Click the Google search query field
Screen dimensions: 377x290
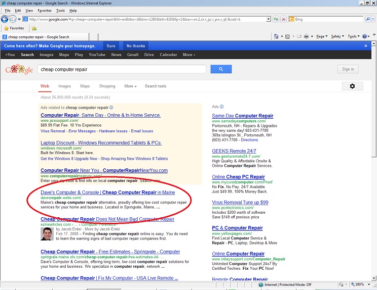(122, 69)
